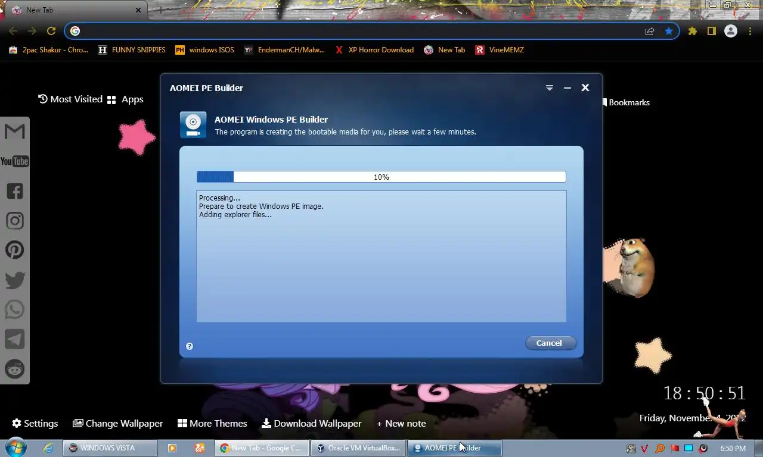The width and height of the screenshot is (763, 457).
Task: Open the FUNNY SNIPPIES bookmark
Action: tap(132, 50)
